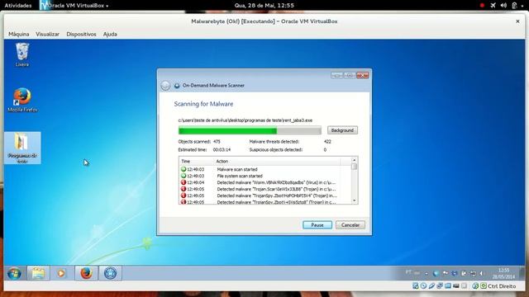Click the malware scanner taskbar icon
Screen dimensions: 529x297
point(110,273)
